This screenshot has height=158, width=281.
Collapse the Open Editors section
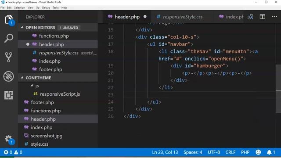click(x=22, y=28)
